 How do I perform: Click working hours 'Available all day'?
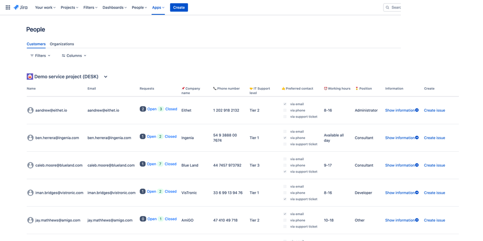[334, 138]
